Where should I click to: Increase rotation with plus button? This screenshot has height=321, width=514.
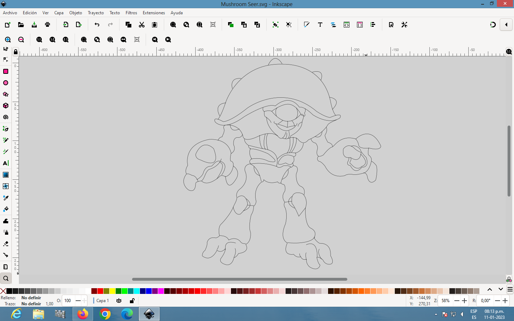pyautogui.click(x=505, y=301)
